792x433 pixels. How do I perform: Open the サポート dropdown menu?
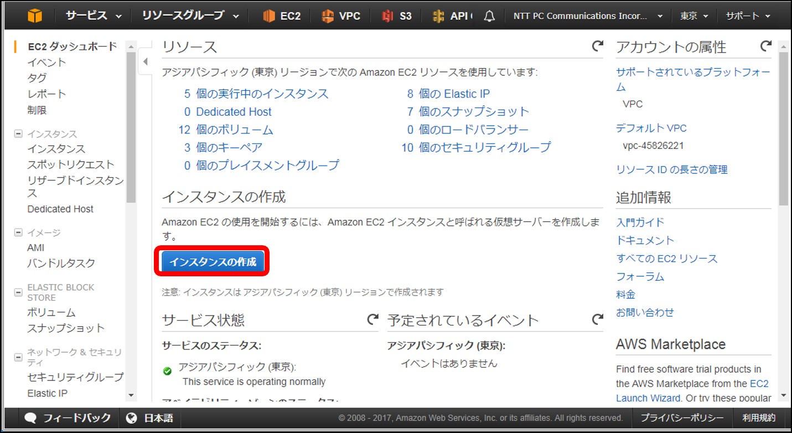[748, 16]
